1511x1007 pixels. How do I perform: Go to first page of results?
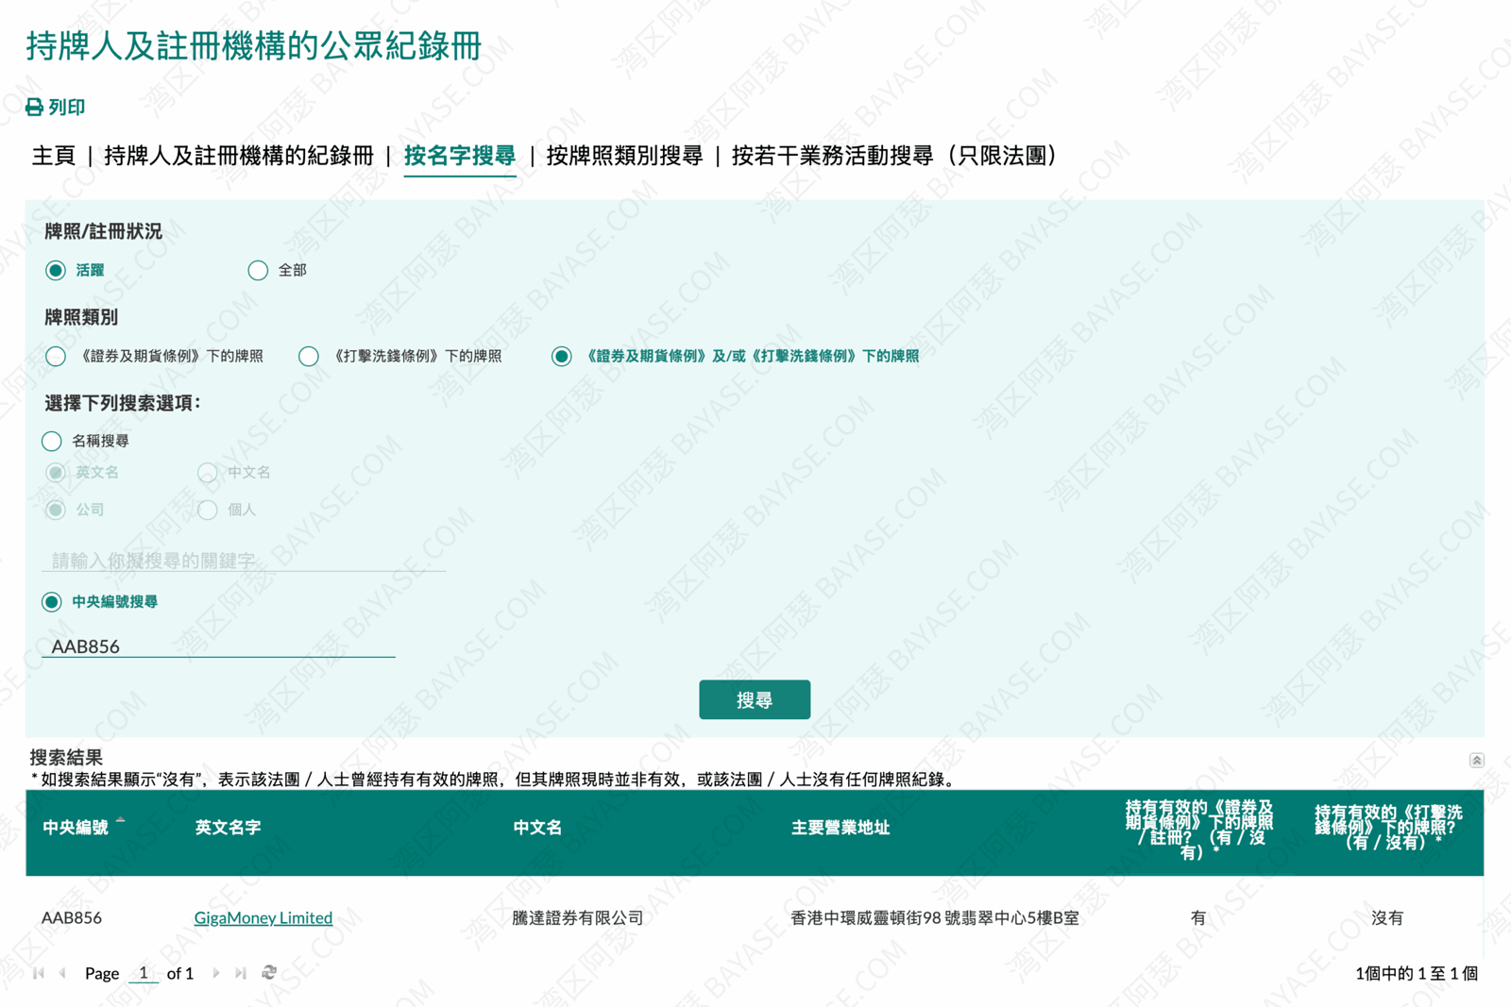click(x=39, y=973)
